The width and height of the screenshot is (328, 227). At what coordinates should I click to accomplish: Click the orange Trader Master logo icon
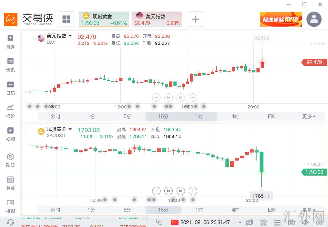tap(11, 20)
